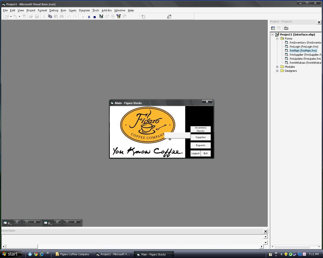The image size is (323, 258).
Task: Expand the Modules folder node
Action: click(277, 67)
